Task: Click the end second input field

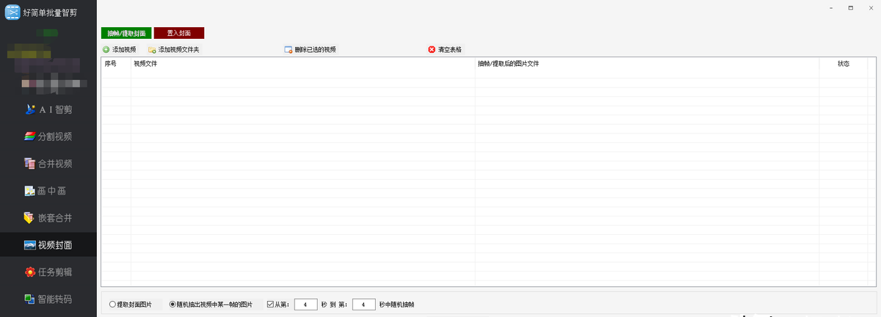Action: (x=363, y=304)
